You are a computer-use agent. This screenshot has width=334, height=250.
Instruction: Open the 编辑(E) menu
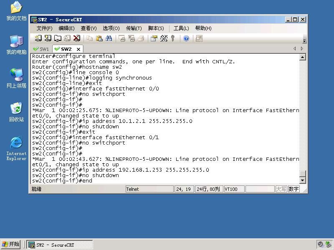66,28
